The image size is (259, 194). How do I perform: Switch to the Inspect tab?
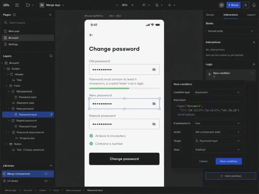(x=251, y=15)
